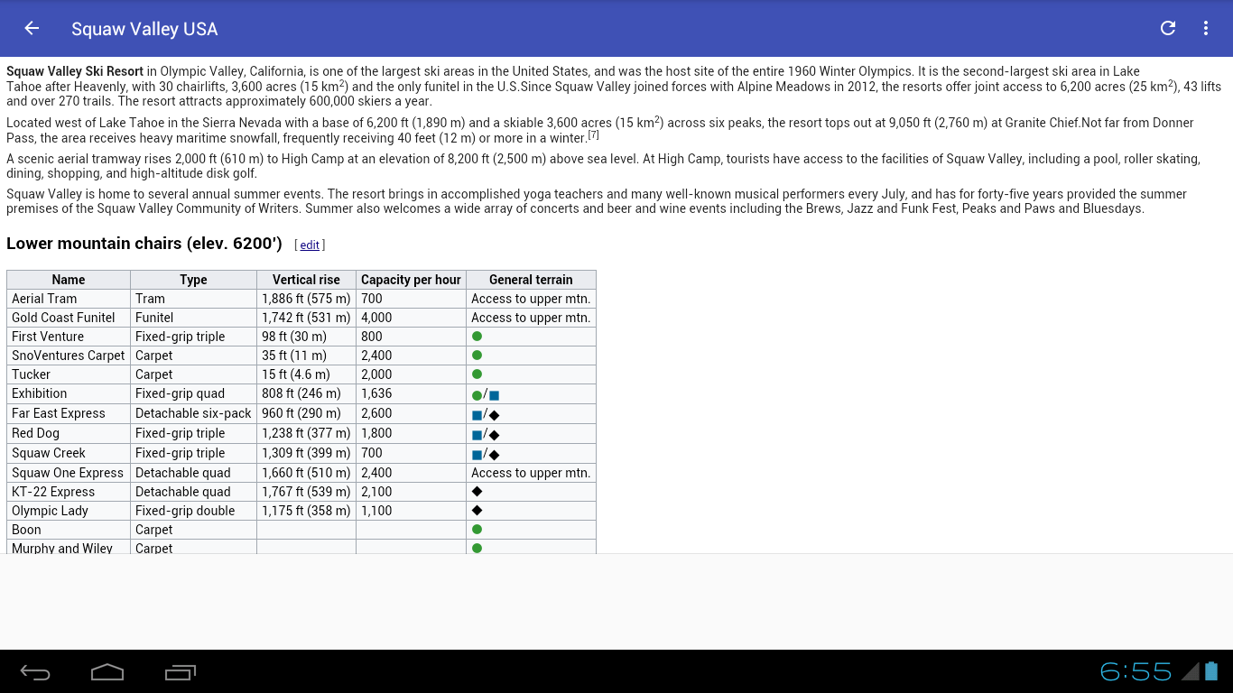Tap the Android back navigation button
Image resolution: width=1233 pixels, height=693 pixels.
click(35, 672)
